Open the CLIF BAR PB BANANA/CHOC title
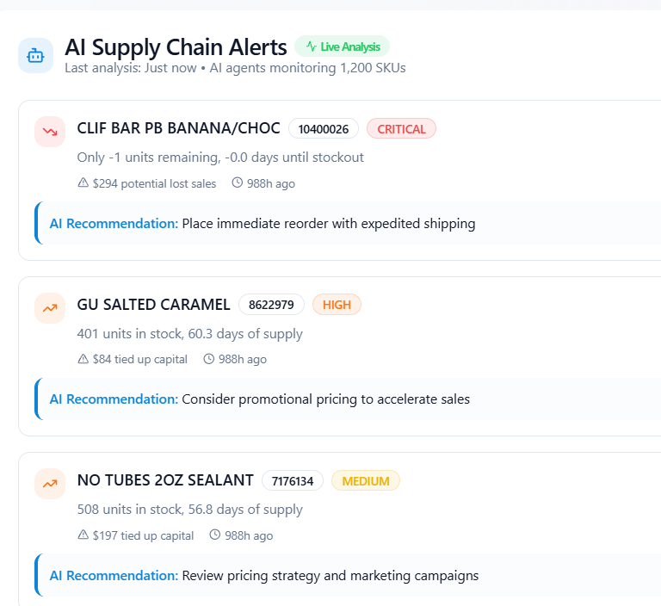The height and width of the screenshot is (606, 661). tap(178, 128)
